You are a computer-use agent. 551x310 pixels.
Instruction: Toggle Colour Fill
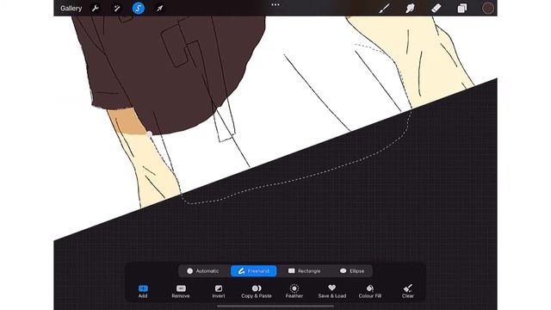369,291
